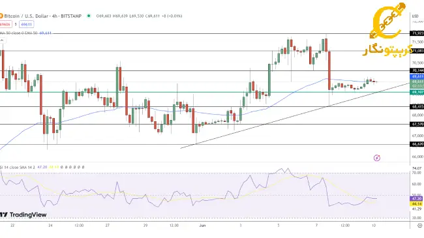The height and width of the screenshot is (238, 424).
Task: Open the USD currency selector on price axis
Action: pyautogui.click(x=415, y=16)
